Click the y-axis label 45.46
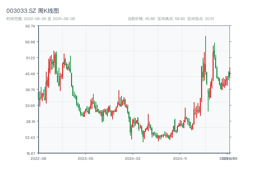This screenshot has width=255, height=191. (x=30, y=74)
